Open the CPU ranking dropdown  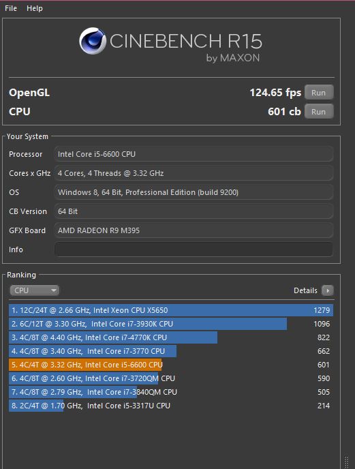coord(34,290)
